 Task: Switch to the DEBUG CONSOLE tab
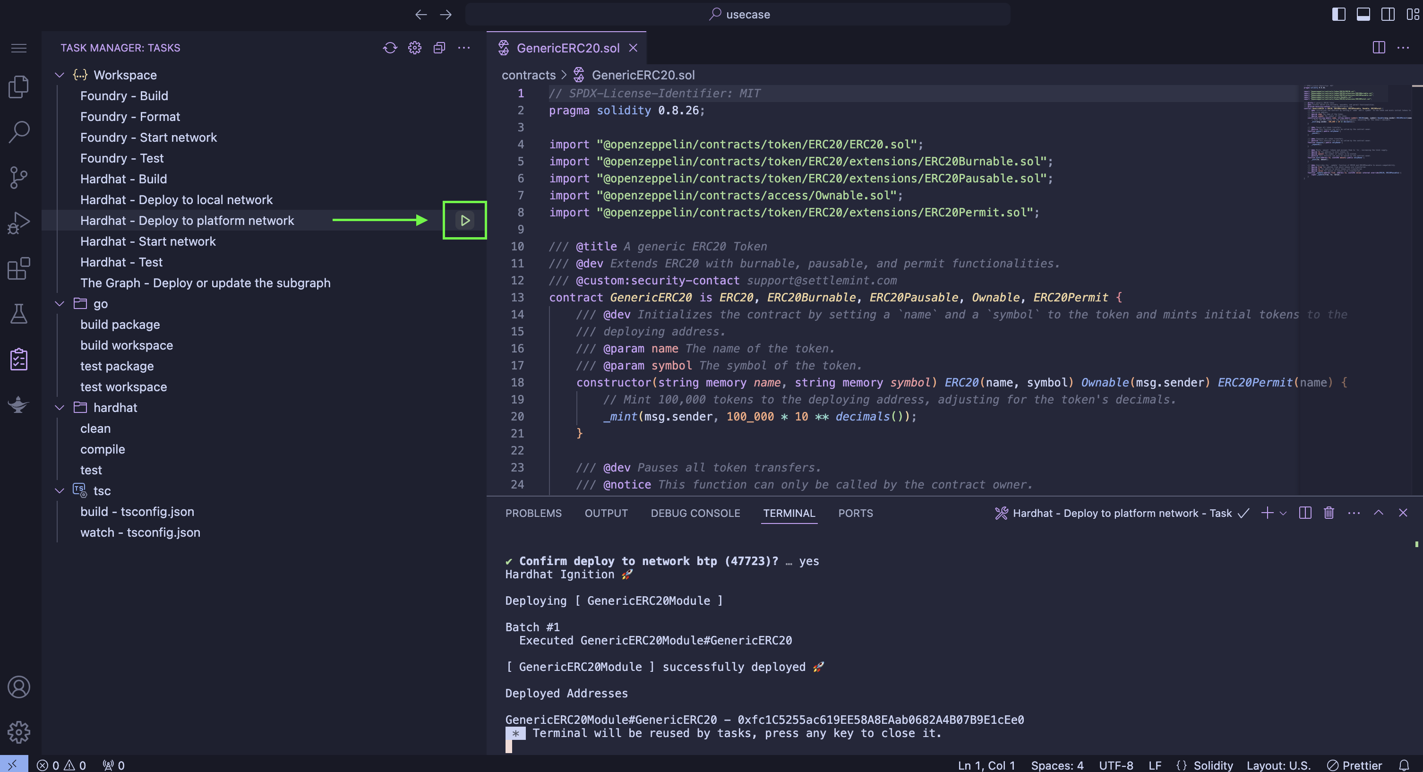[x=695, y=513]
